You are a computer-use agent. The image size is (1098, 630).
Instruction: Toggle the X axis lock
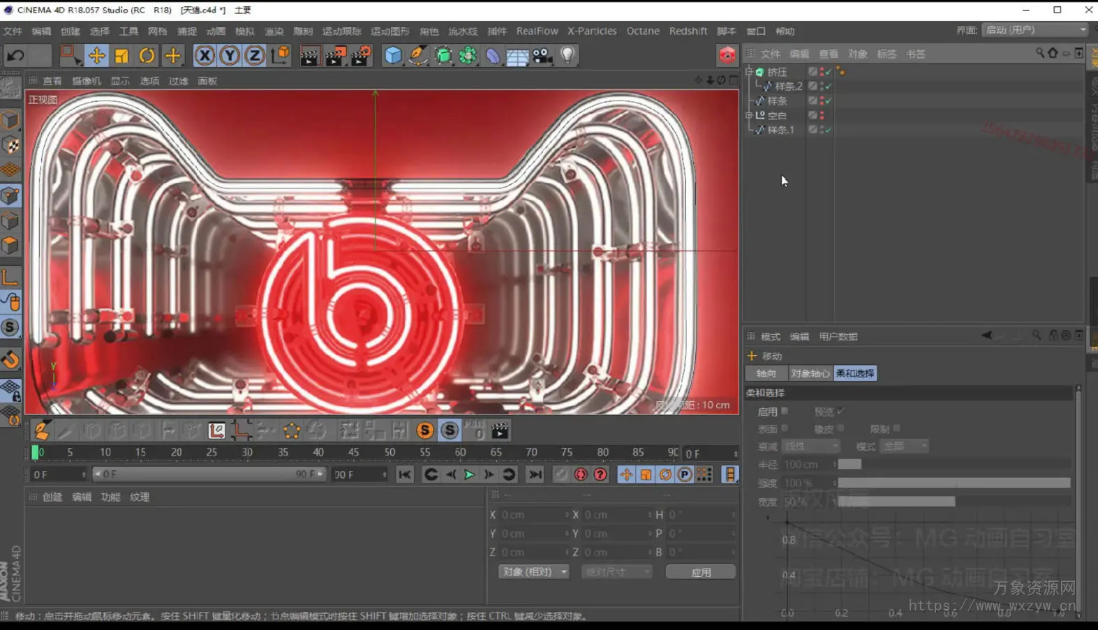click(x=204, y=56)
